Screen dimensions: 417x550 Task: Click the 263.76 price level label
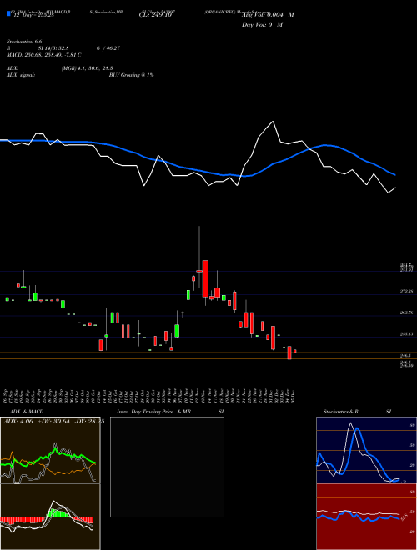pyautogui.click(x=406, y=312)
